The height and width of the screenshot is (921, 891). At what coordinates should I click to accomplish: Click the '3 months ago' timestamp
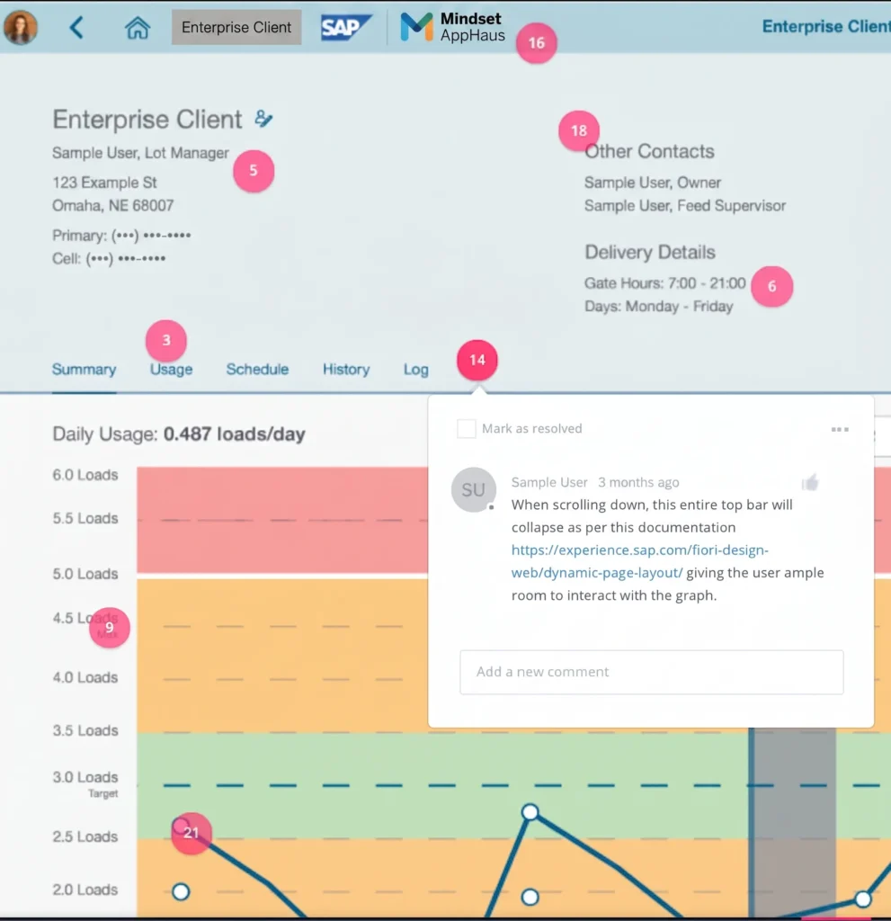click(638, 482)
